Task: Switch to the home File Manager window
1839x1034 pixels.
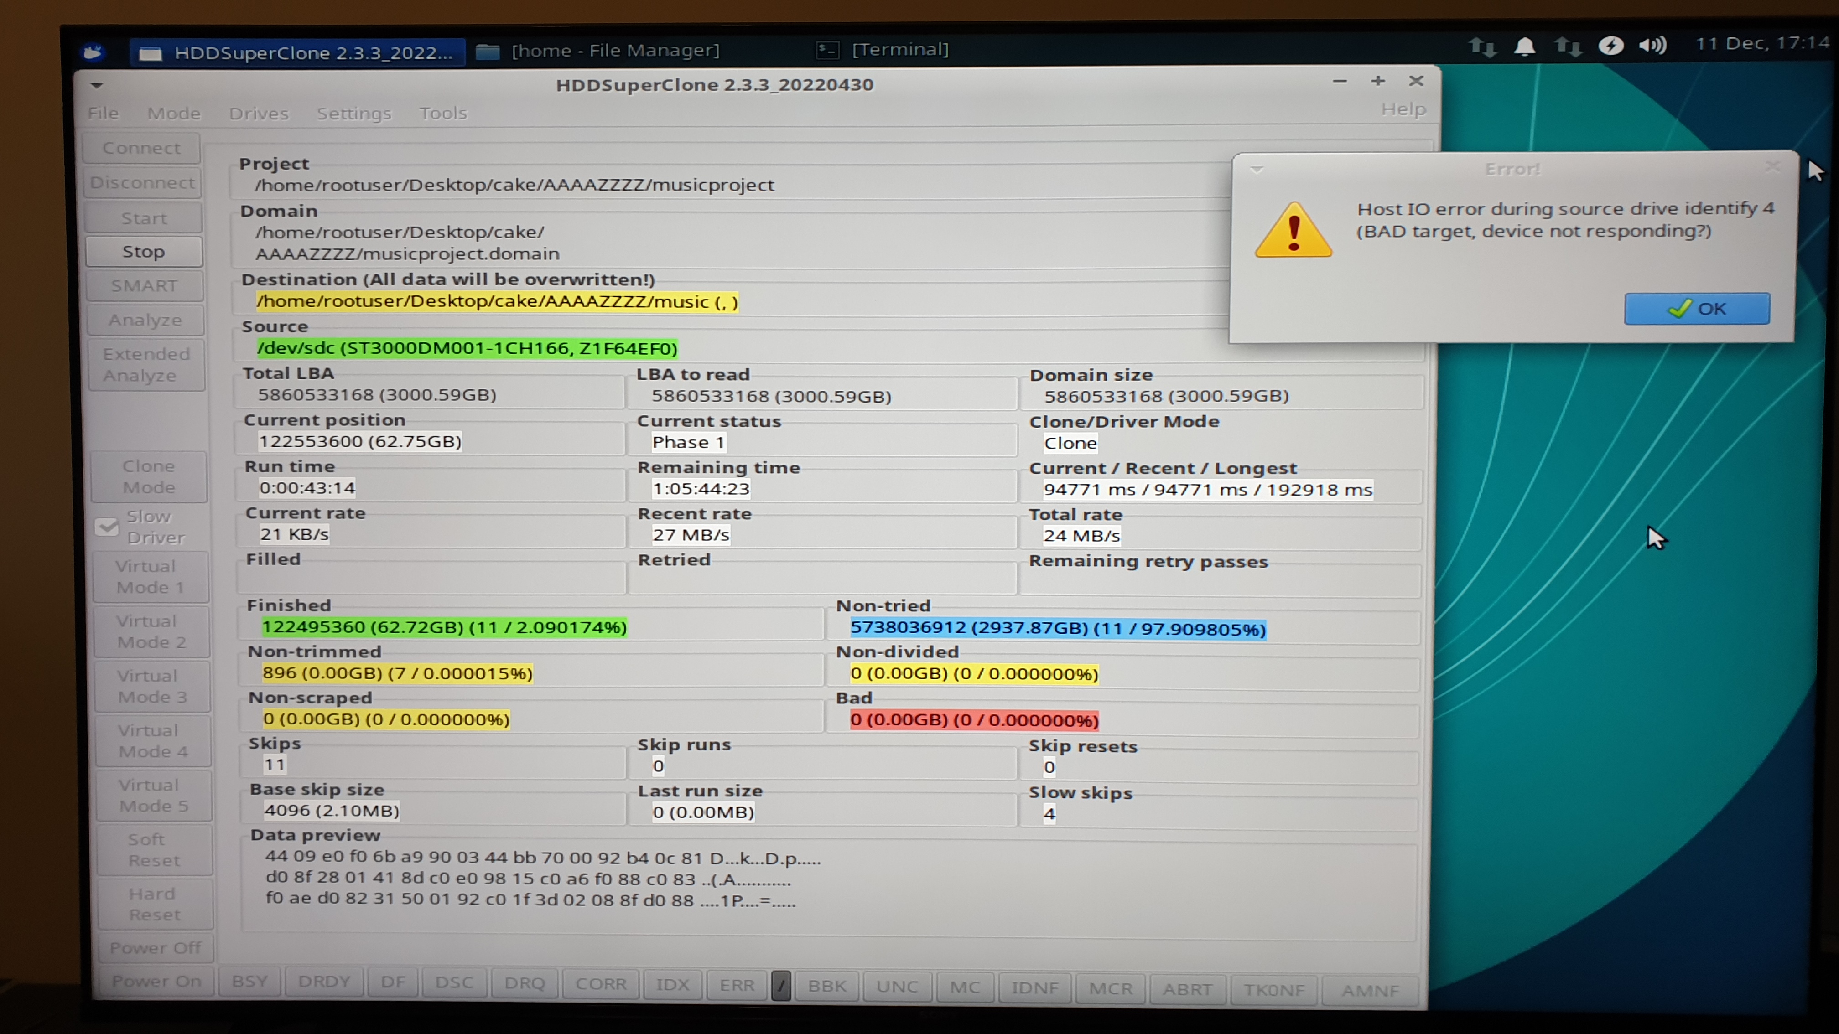Action: point(599,51)
